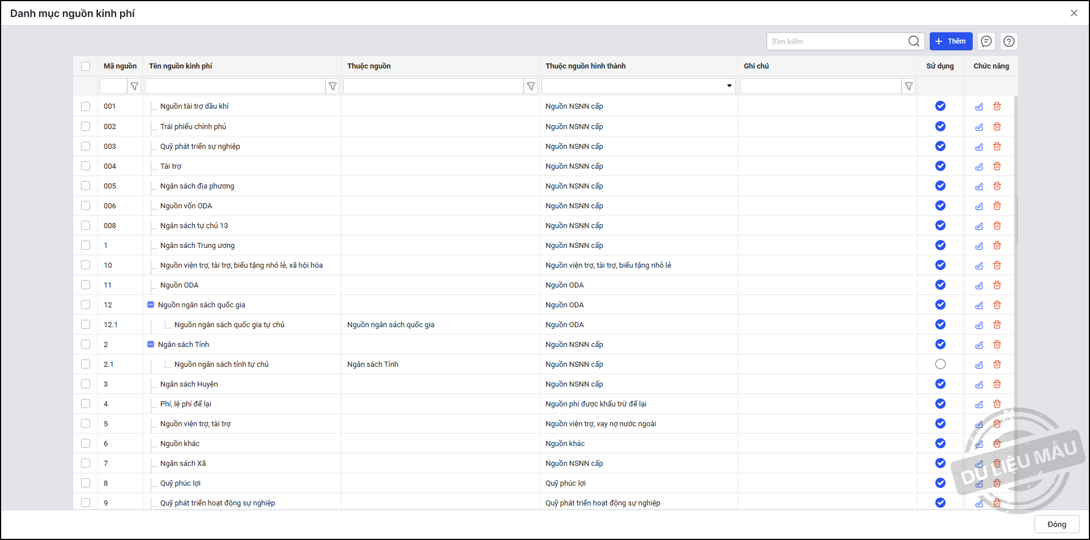Collapse the Nguồn ngân sách quốc gia node

click(x=151, y=305)
